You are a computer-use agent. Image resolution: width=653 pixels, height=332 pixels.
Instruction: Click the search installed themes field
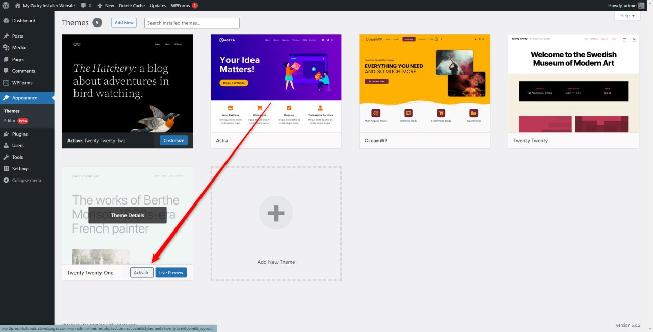point(192,22)
